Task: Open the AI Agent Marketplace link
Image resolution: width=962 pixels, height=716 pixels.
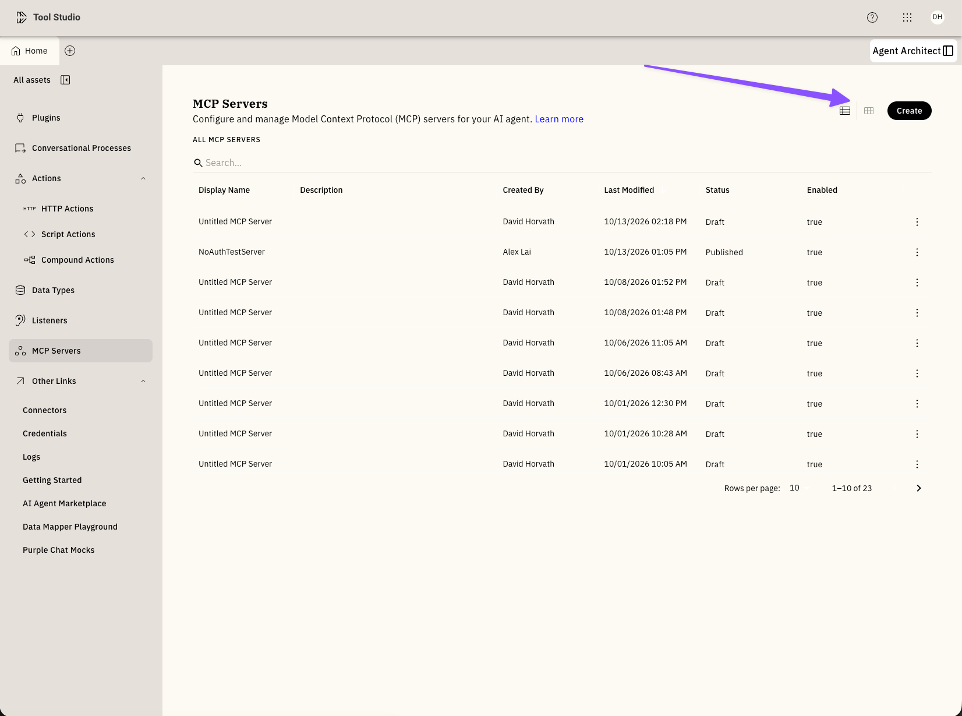Action: pyautogui.click(x=65, y=503)
